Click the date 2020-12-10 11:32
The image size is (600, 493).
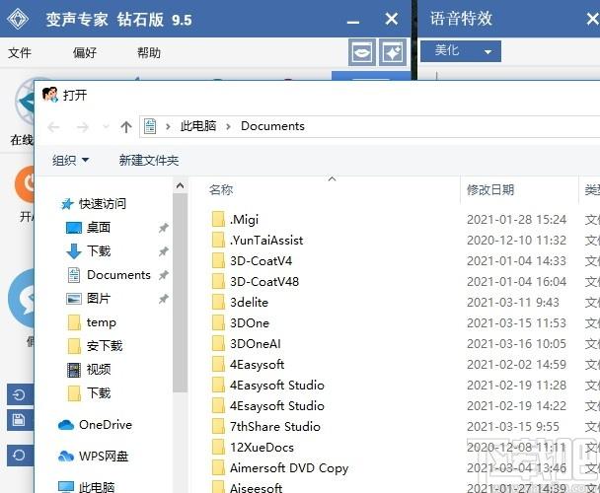516,240
